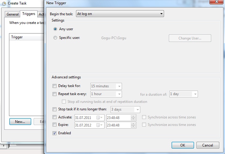The width and height of the screenshot is (225, 154).
Task: Click the left scroll arrow at bottom
Action: pyautogui.click(x=4, y=146)
